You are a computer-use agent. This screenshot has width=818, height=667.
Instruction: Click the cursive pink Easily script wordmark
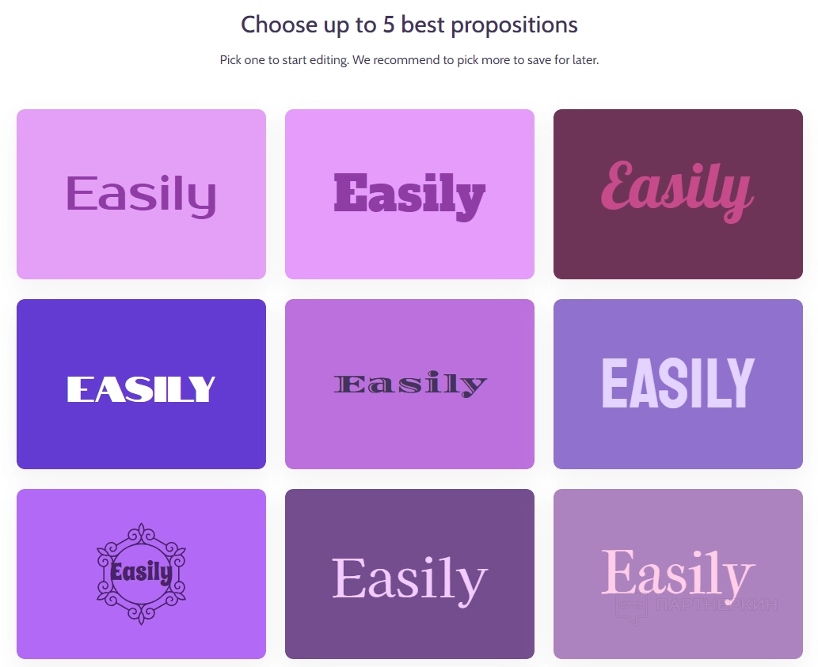click(x=676, y=190)
